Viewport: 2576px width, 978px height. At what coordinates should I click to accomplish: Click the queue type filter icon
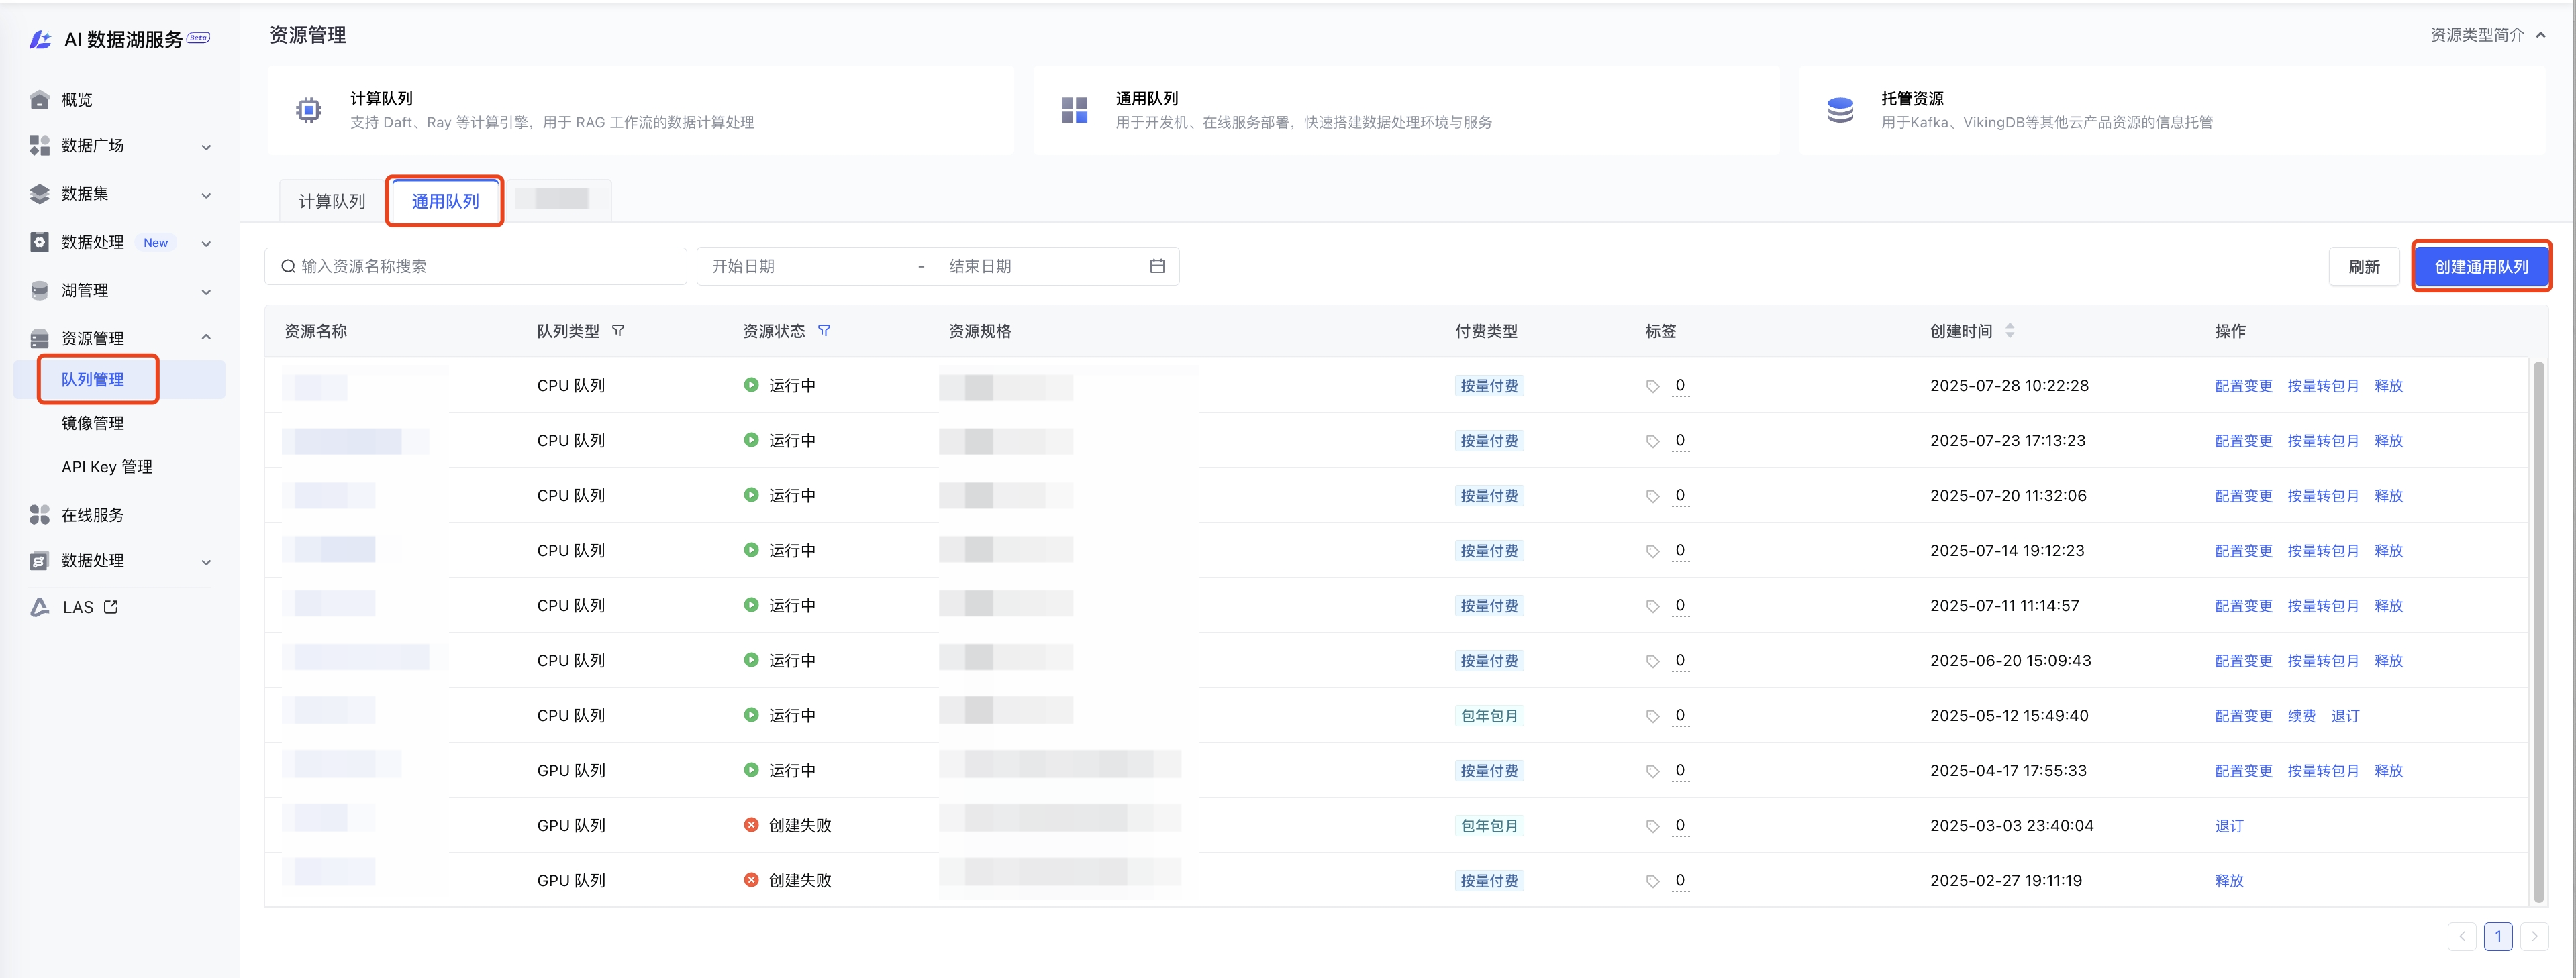tap(618, 331)
